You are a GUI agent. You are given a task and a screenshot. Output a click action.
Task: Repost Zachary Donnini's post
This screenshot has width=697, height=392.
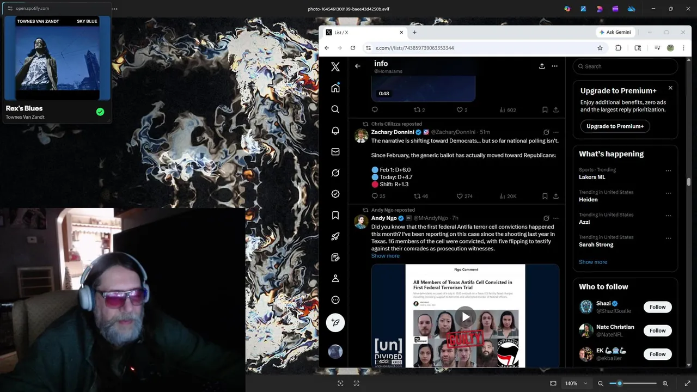tap(417, 196)
